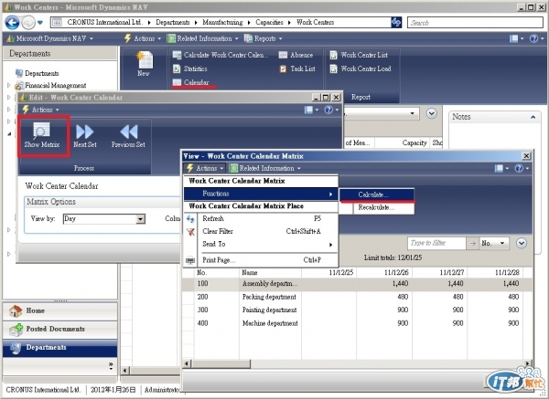This screenshot has height=399, width=549.
Task: Click the refresh icon beside address bar
Action: [x=396, y=23]
